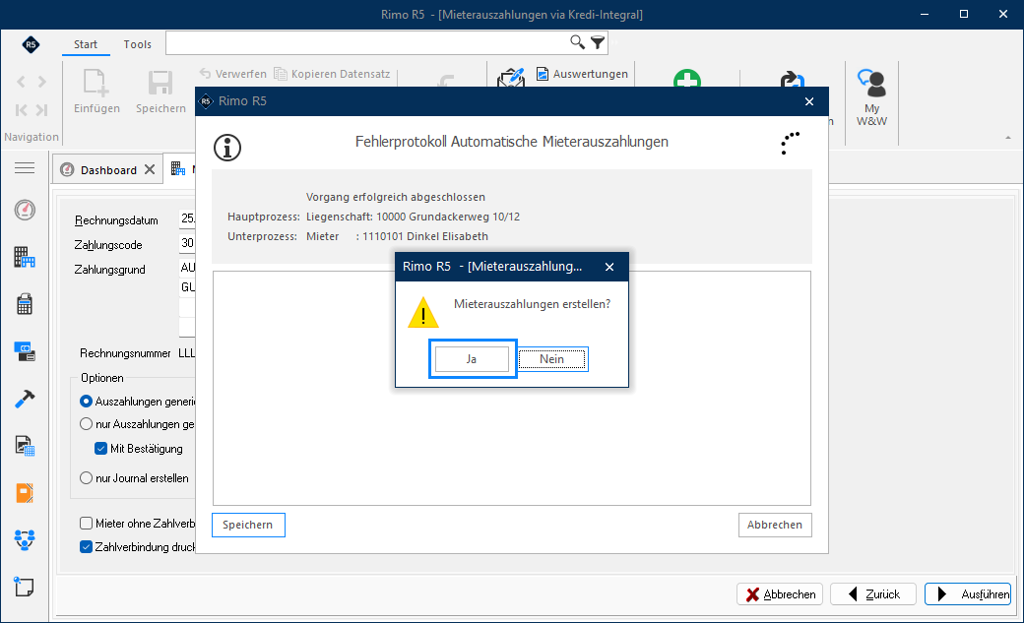Jump to last record icon

pos(41,109)
